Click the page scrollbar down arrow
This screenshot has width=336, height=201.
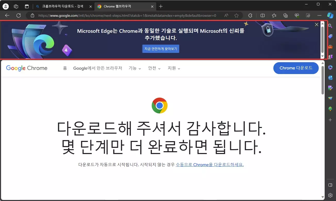323,197
